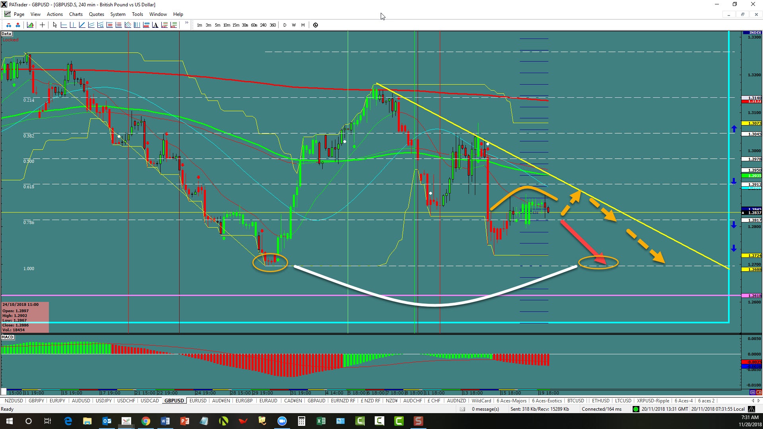Switch to the EURUSD chart tab
Image resolution: width=763 pixels, height=429 pixels.
click(198, 401)
